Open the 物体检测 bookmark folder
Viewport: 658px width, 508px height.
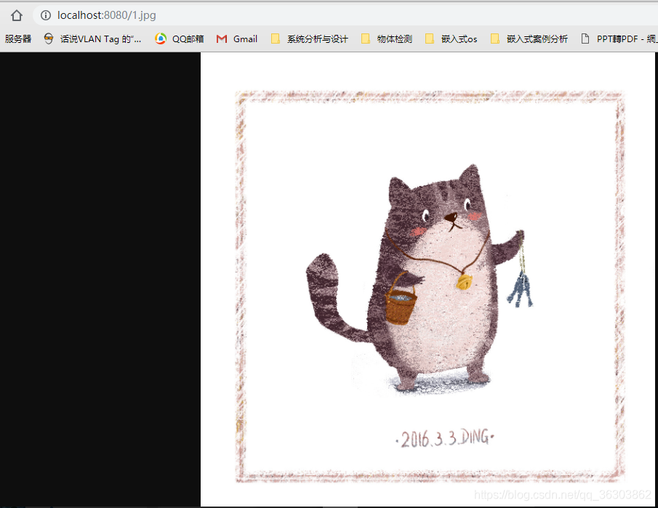coord(387,39)
